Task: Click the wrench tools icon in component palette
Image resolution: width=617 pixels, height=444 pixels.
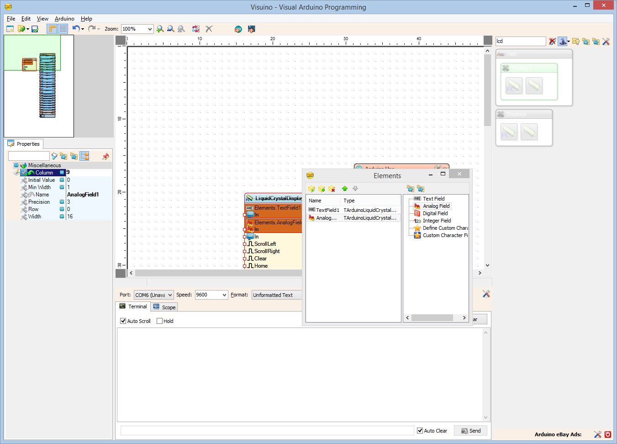Action: (606, 41)
